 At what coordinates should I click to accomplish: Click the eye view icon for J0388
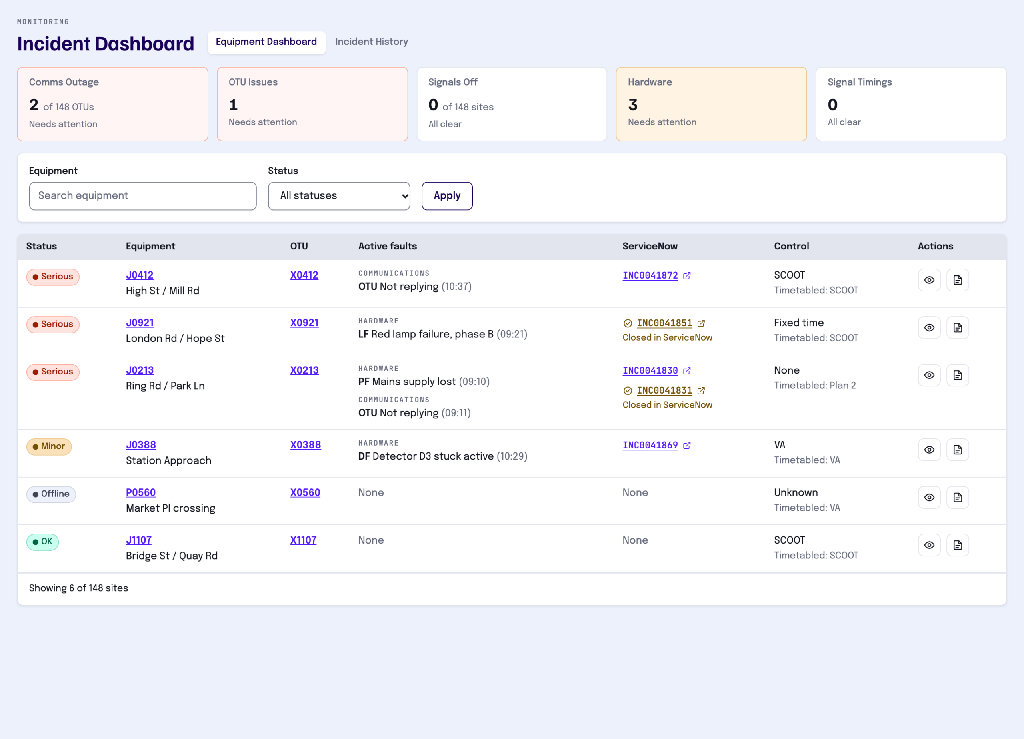pyautogui.click(x=929, y=450)
